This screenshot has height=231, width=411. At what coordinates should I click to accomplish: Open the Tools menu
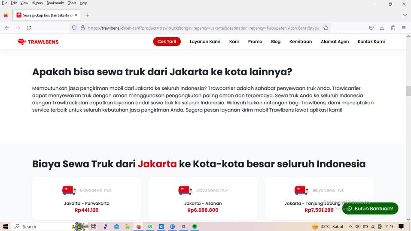[x=72, y=3]
